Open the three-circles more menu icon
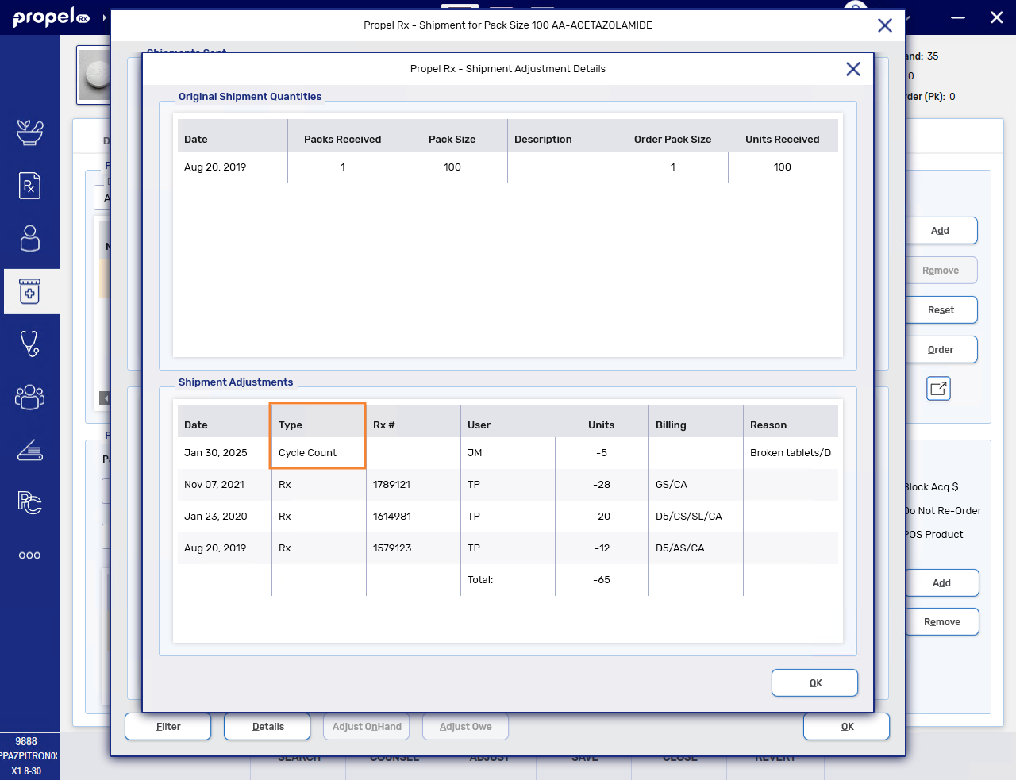The height and width of the screenshot is (780, 1016). [x=30, y=555]
